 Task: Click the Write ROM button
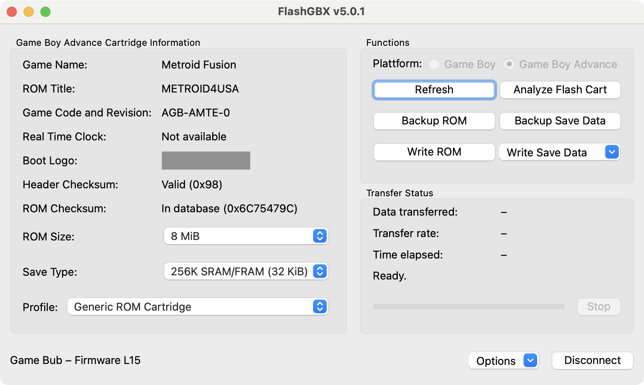coord(434,152)
